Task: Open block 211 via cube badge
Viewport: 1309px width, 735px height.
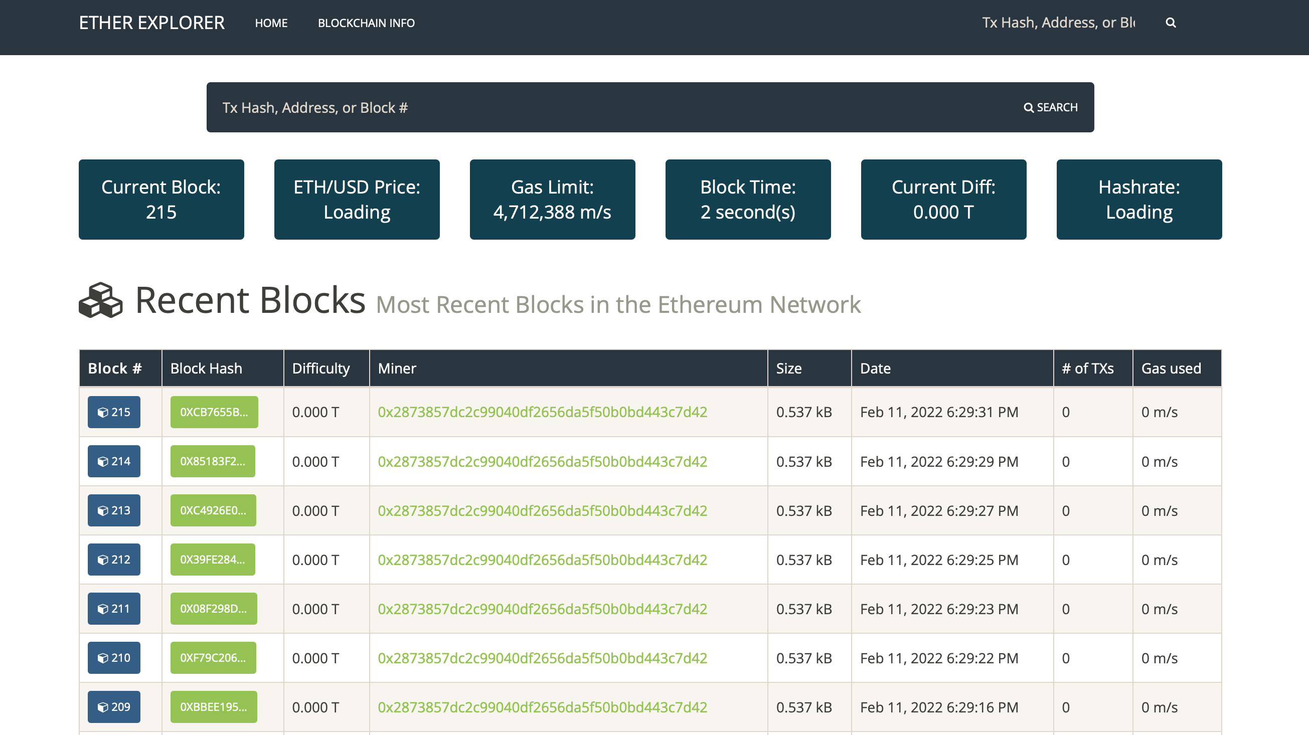Action: point(114,609)
